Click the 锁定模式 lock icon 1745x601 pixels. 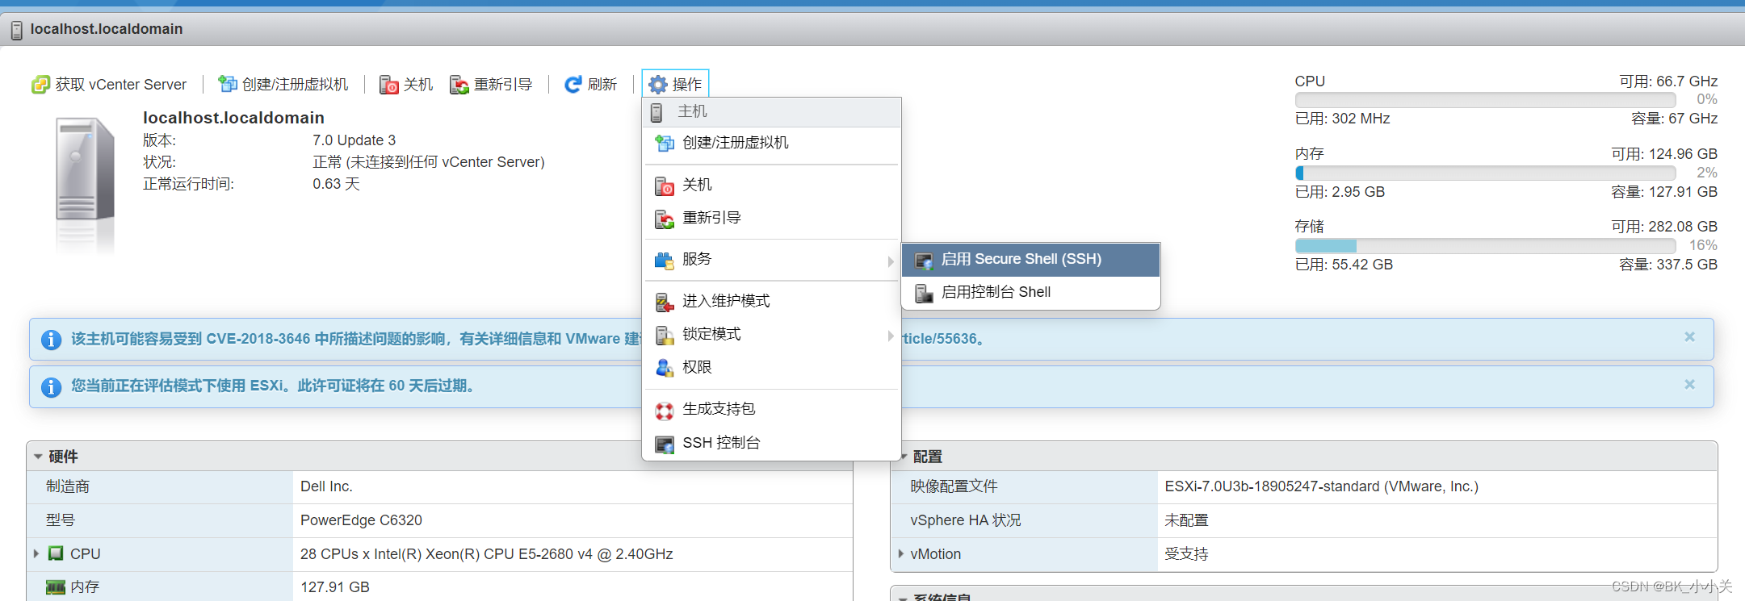(665, 335)
